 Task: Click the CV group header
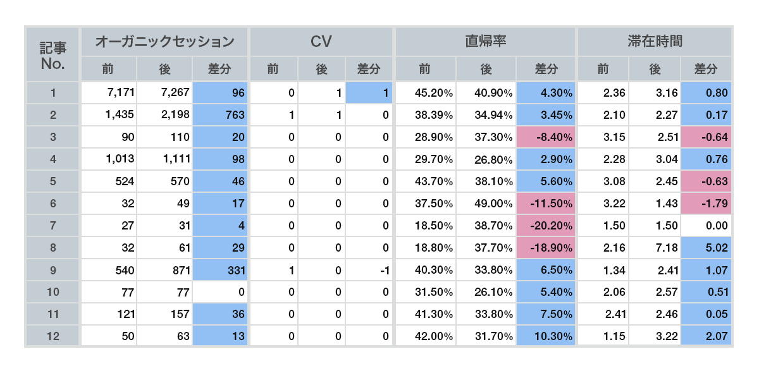pos(321,42)
